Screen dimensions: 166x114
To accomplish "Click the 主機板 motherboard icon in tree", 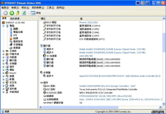I will (x=7, y=51).
